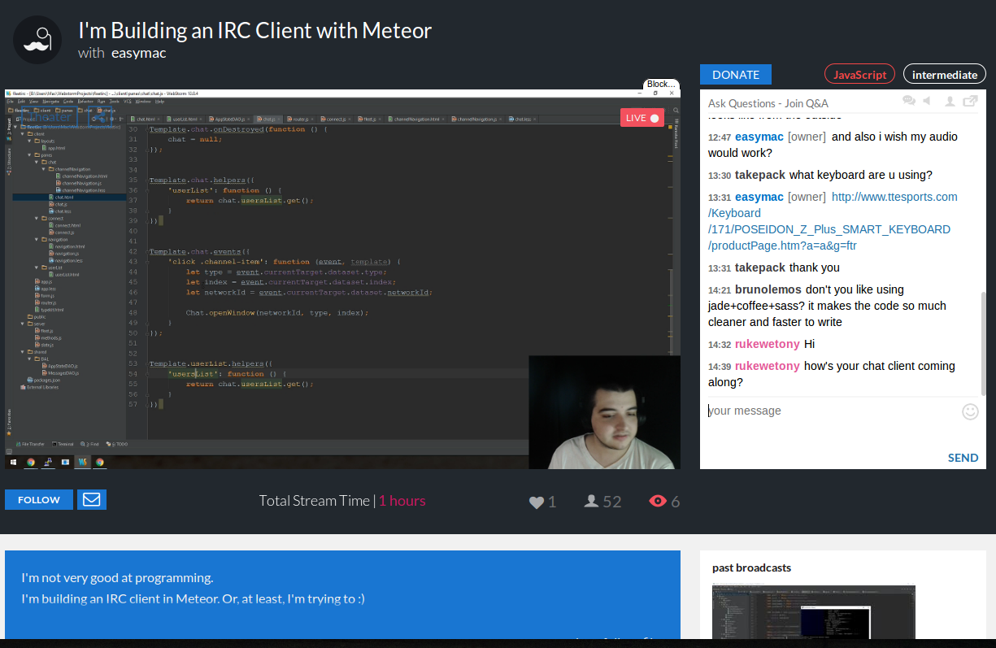This screenshot has height=648, width=996.
Task: Click easymac name at 12:47 message
Action: [759, 137]
